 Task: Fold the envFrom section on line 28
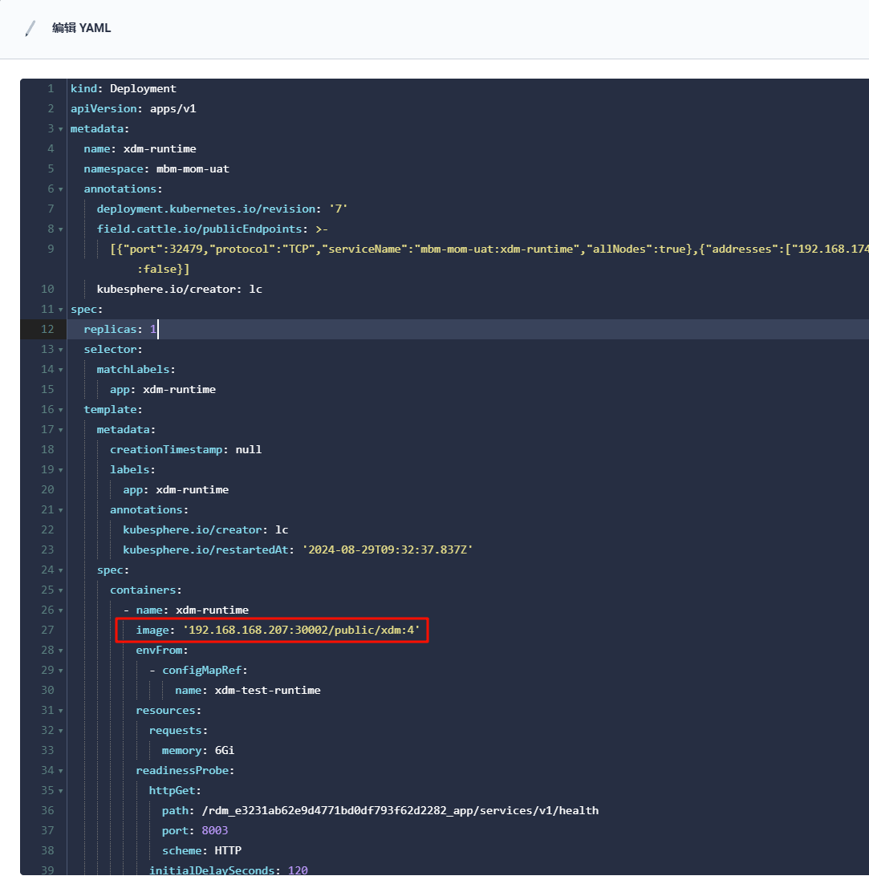click(x=61, y=650)
